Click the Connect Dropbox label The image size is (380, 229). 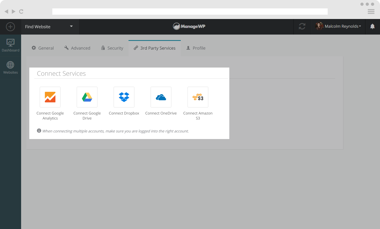click(124, 113)
